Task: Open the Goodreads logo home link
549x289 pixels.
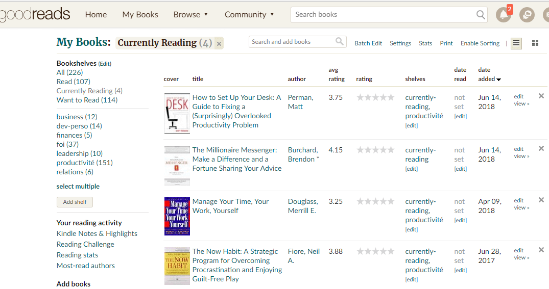Action: coord(35,14)
